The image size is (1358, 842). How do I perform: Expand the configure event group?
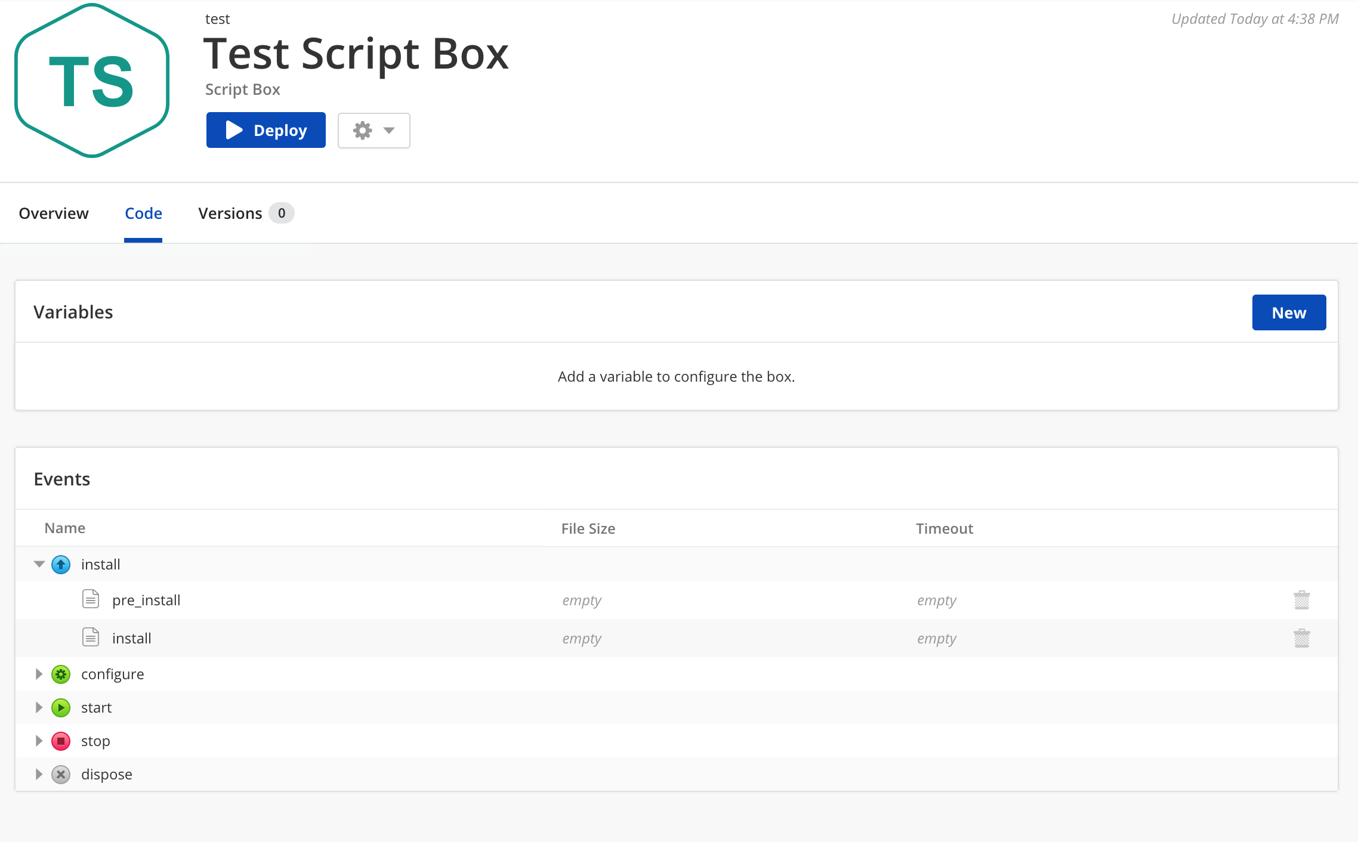39,674
